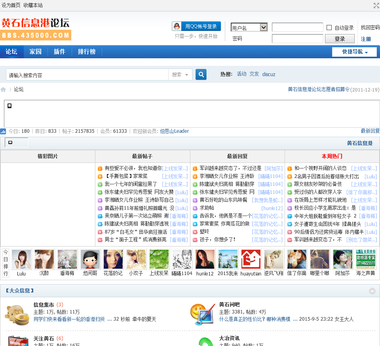Open post 孩子，你想多了!
Viewport: 380px width, 346px height.
(x=217, y=239)
